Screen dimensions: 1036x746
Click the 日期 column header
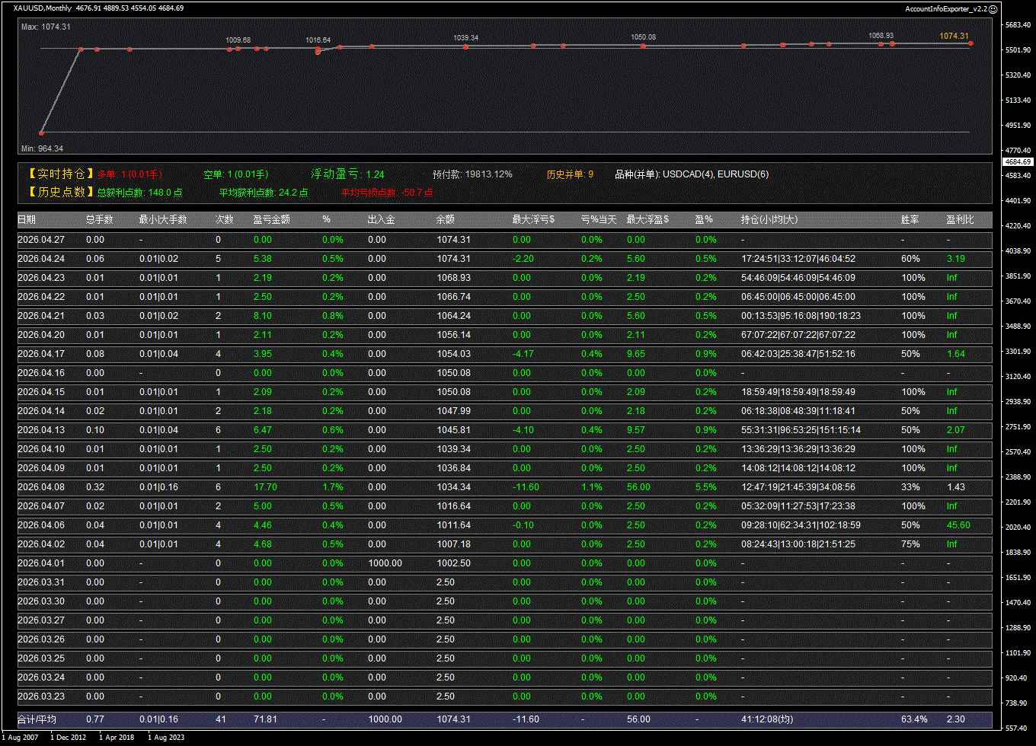coord(27,220)
